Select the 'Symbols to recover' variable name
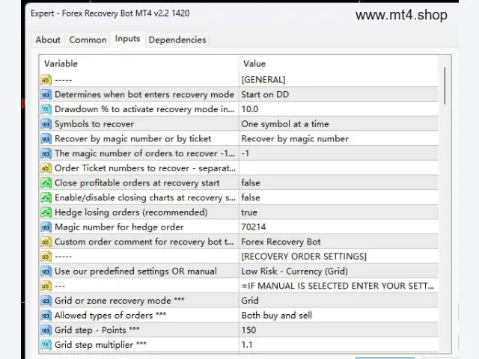The width and height of the screenshot is (479, 359). [94, 124]
